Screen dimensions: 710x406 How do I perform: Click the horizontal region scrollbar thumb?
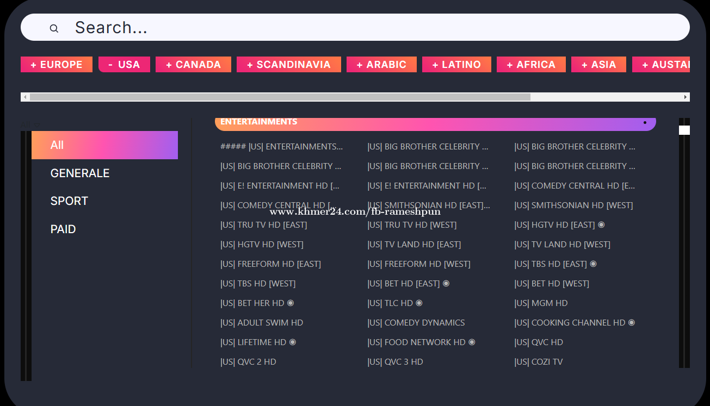click(280, 97)
